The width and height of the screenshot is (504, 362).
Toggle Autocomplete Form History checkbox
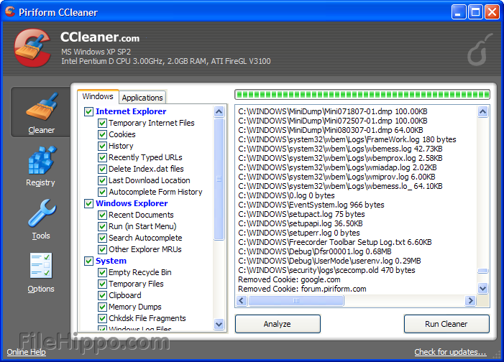102,192
